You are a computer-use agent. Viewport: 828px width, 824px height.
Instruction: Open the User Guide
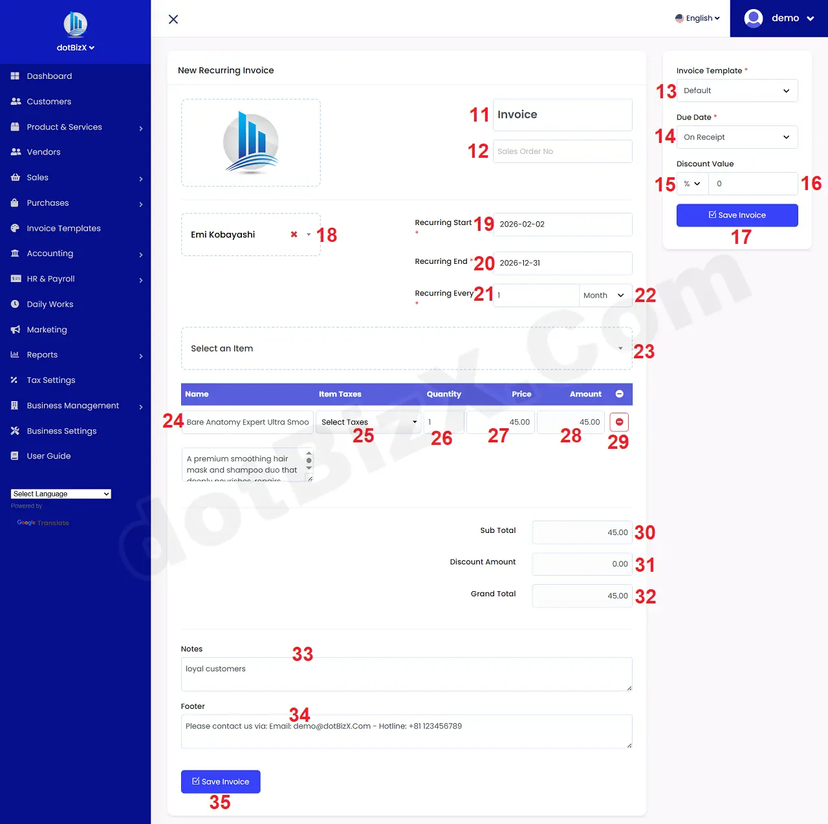coord(47,455)
